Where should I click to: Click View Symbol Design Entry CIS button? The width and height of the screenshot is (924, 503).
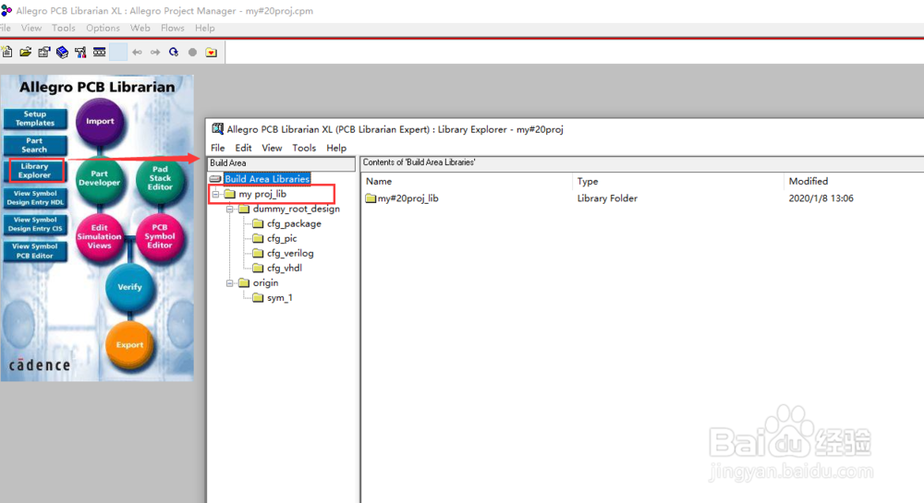point(35,224)
